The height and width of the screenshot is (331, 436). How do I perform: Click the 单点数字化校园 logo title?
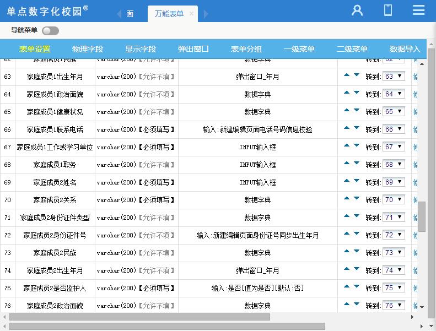click(47, 10)
